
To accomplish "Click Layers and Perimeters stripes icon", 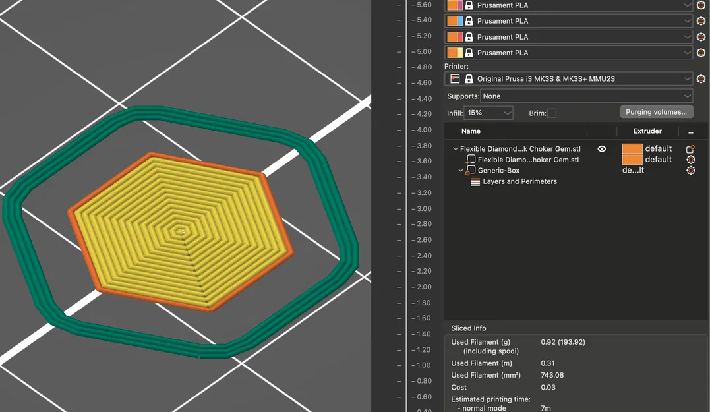I will point(475,181).
